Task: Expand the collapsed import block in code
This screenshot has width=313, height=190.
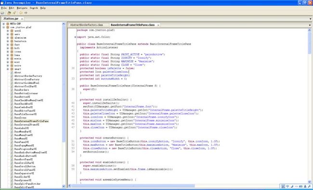Action: pyautogui.click(x=75, y=37)
